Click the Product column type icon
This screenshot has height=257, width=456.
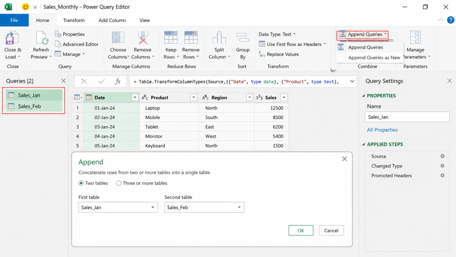tap(145, 97)
